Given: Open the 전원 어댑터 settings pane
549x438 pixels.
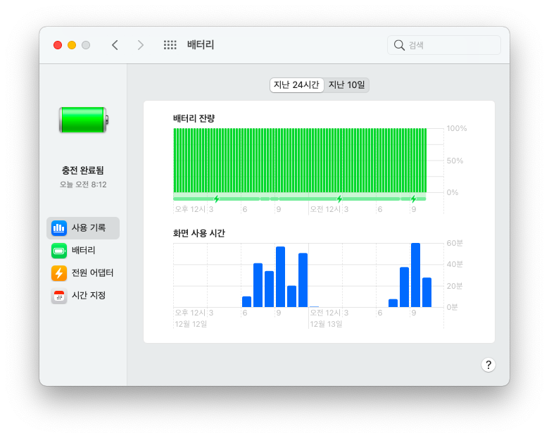Looking at the screenshot, I should [x=92, y=273].
